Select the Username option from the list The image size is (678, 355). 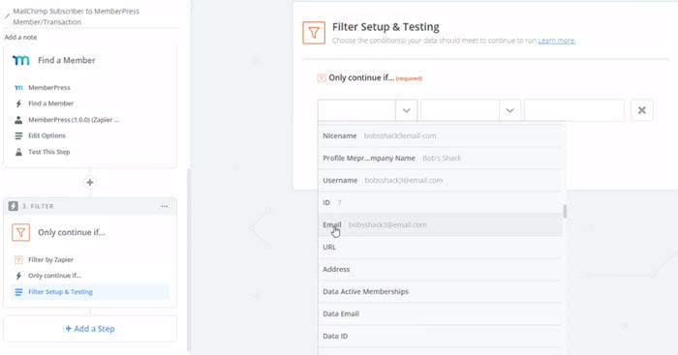(441, 181)
